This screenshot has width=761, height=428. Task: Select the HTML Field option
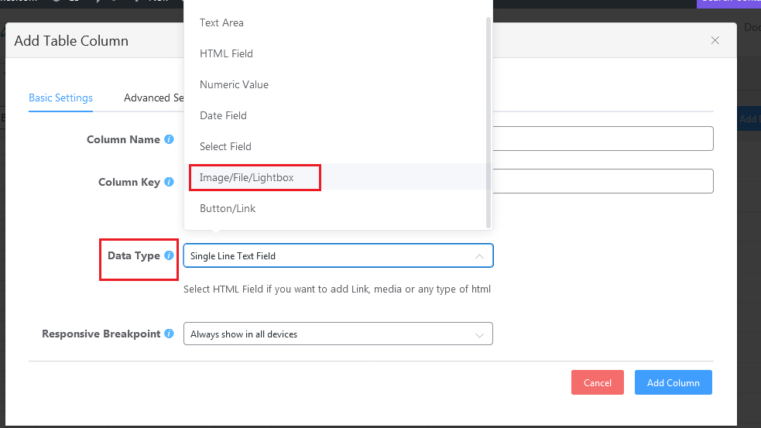coord(226,53)
